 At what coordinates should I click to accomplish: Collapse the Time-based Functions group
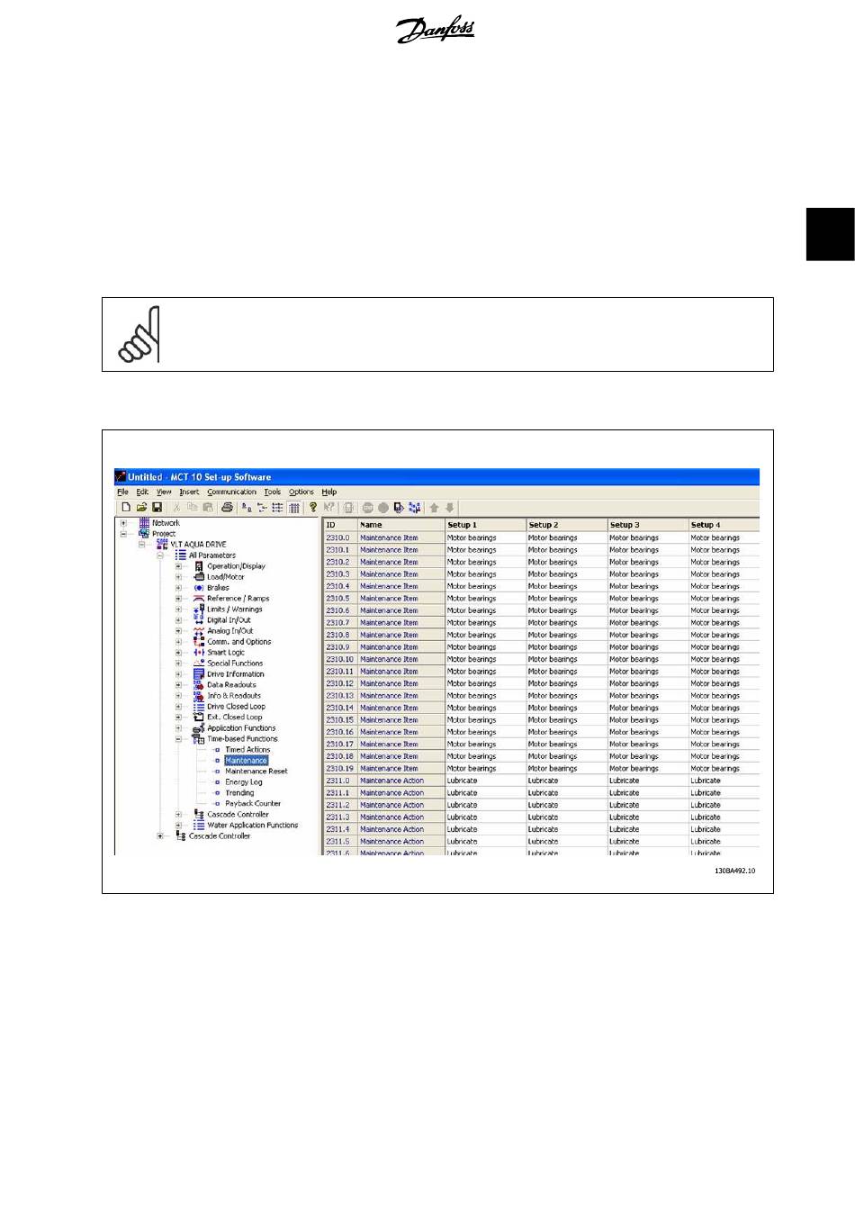tap(178, 739)
